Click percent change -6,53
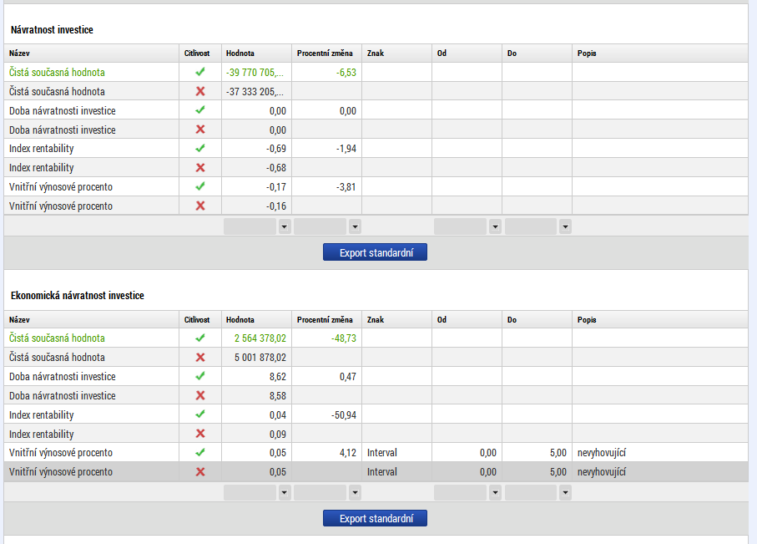The image size is (757, 544). [346, 73]
